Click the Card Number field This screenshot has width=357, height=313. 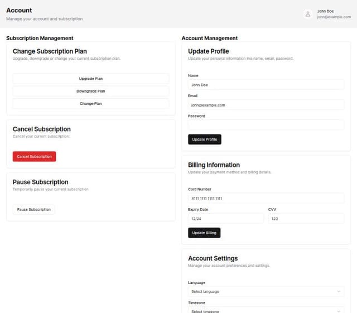pos(266,198)
